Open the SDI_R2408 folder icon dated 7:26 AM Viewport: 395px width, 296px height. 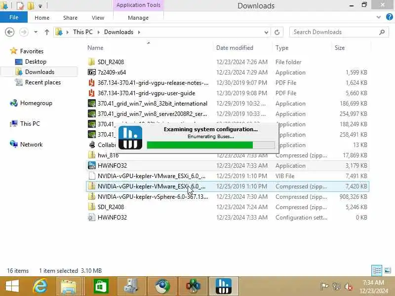pyautogui.click(x=92, y=62)
